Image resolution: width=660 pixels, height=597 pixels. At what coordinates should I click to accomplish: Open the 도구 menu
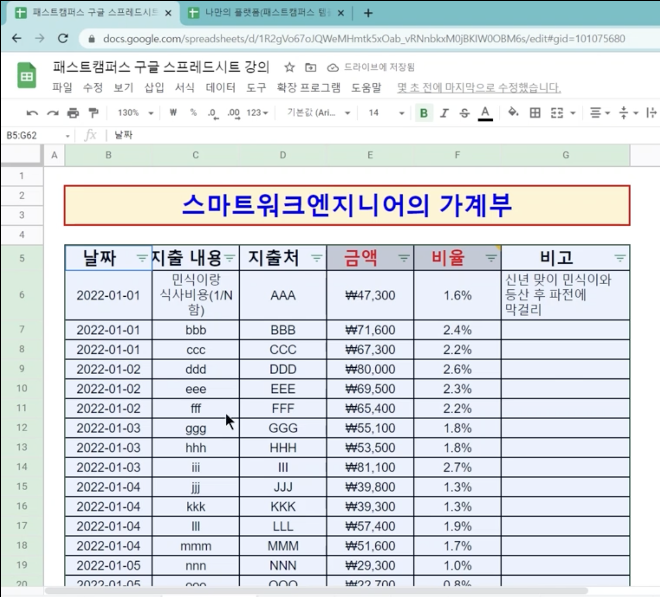(x=256, y=88)
